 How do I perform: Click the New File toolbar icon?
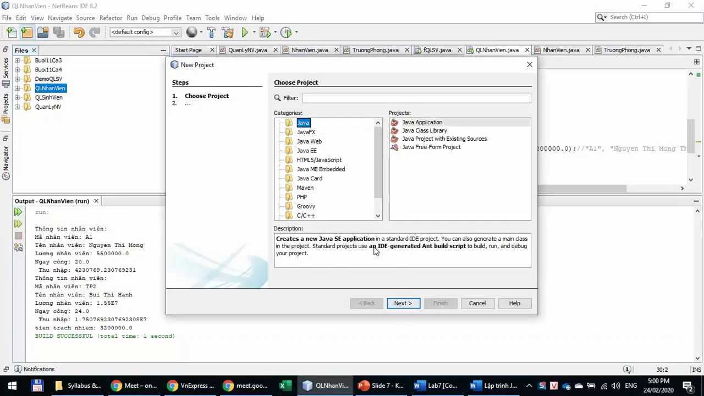tap(12, 32)
